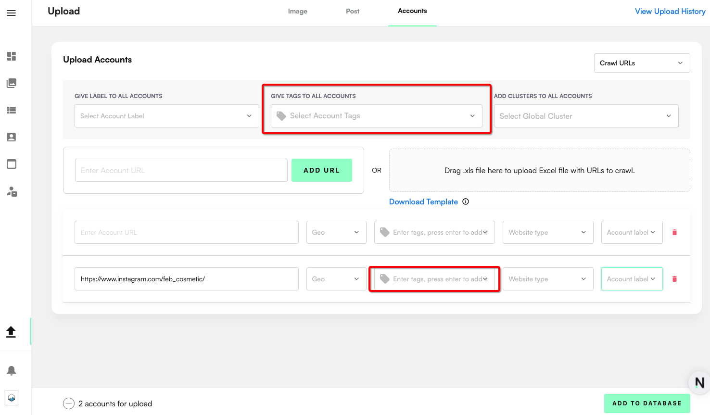Screen dimensions: 710x415
Task: Click the N floating badge icon
Action: point(699,383)
